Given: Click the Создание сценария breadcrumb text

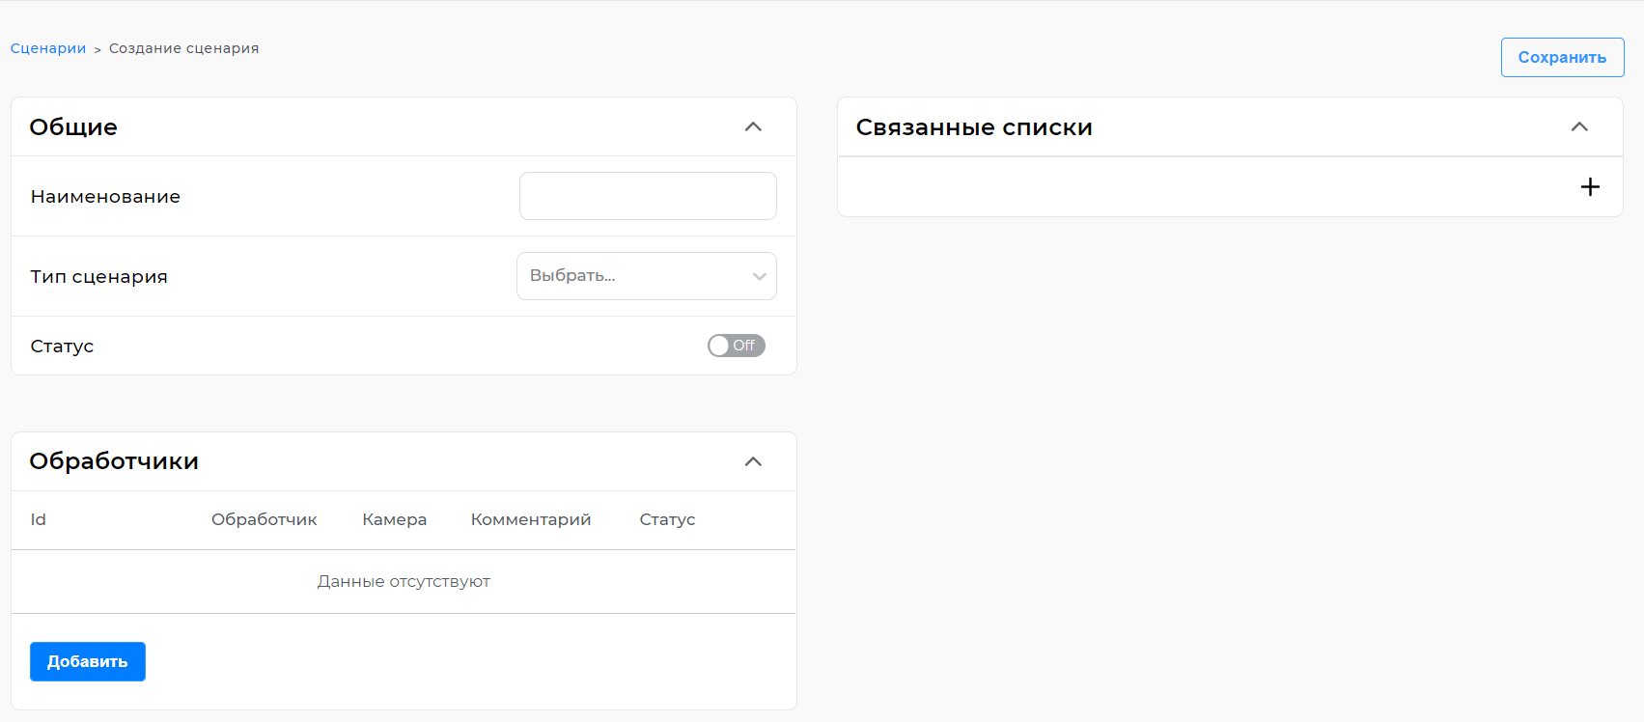Looking at the screenshot, I should (183, 48).
